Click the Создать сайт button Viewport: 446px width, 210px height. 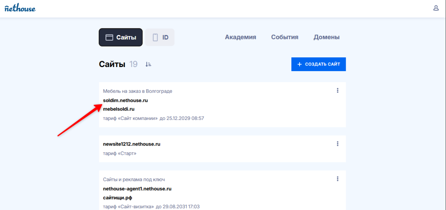319,64
